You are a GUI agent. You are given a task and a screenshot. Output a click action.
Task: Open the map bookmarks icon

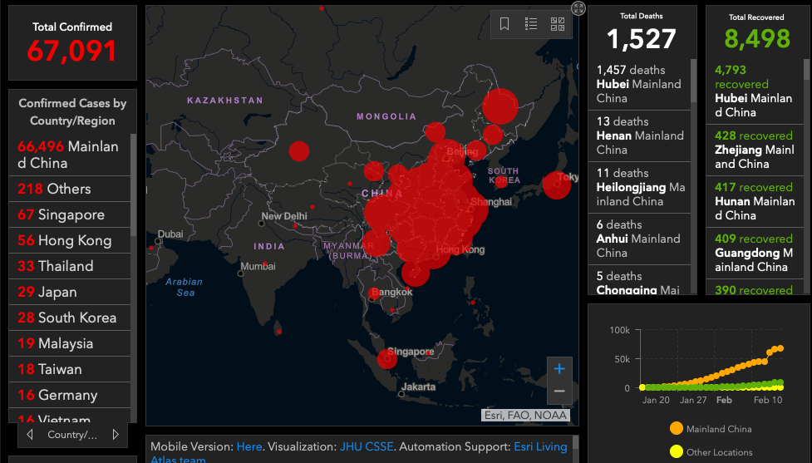click(504, 24)
